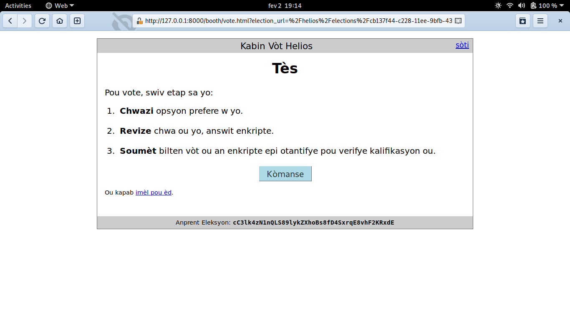
Task: Open the browser hamburger menu
Action: (540, 21)
